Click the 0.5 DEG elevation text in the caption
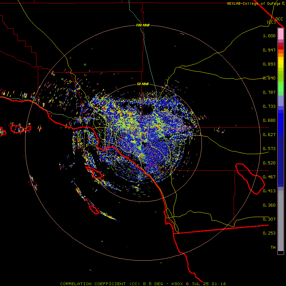This screenshot has height=286, width=286. click(153, 284)
